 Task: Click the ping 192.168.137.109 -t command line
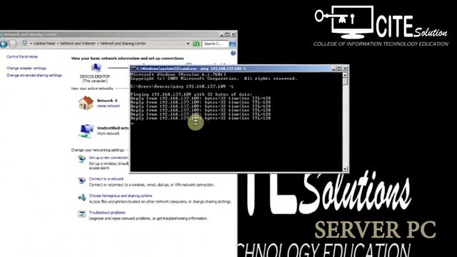[182, 86]
